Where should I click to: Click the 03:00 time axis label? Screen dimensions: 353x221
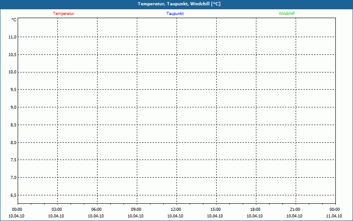click(57, 210)
